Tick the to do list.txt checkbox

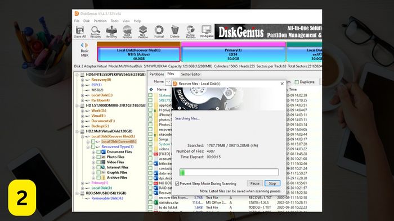tap(150, 208)
